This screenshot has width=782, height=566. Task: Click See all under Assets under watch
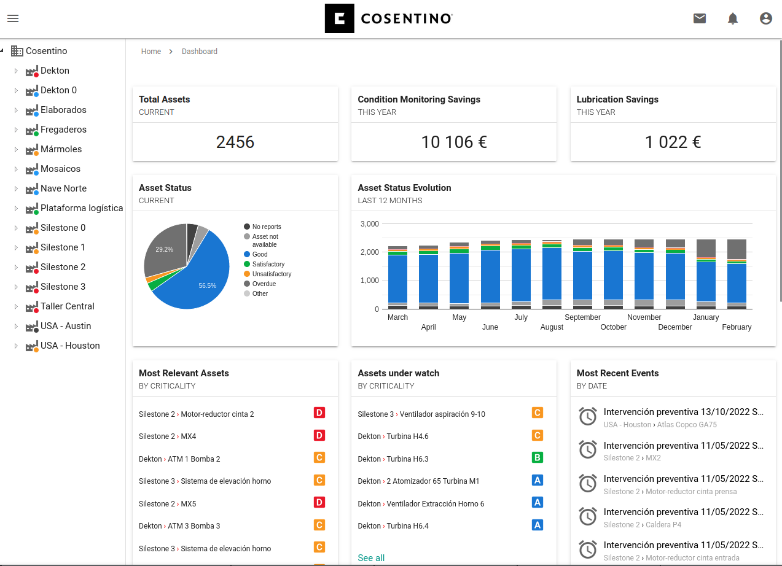pos(371,558)
